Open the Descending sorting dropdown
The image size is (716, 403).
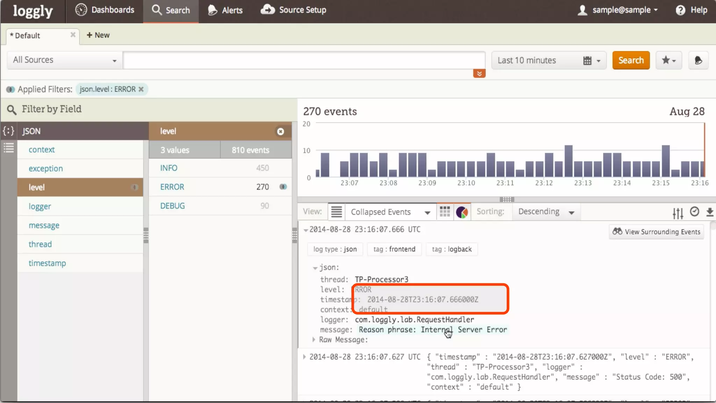pyautogui.click(x=546, y=212)
